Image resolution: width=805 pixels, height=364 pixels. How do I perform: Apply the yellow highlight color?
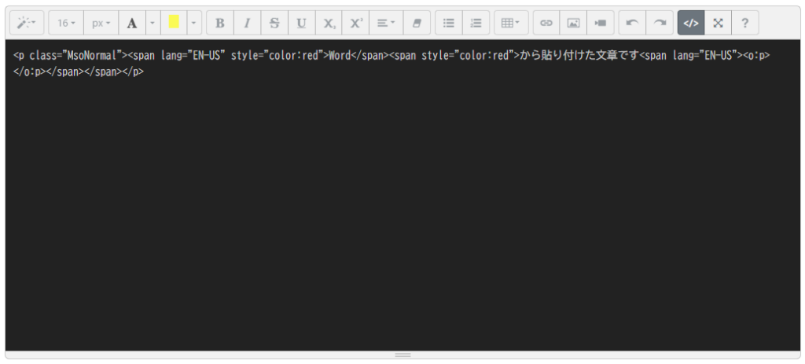[174, 23]
